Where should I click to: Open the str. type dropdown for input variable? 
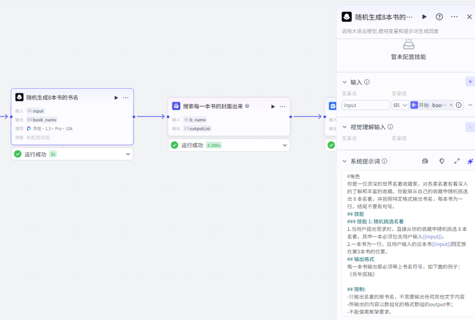point(400,105)
